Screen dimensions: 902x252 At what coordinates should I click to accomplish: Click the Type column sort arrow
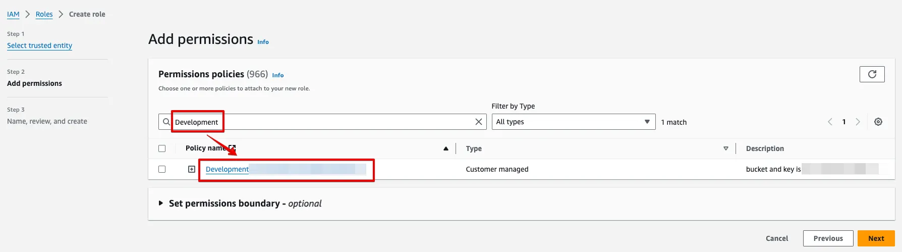[x=726, y=148]
